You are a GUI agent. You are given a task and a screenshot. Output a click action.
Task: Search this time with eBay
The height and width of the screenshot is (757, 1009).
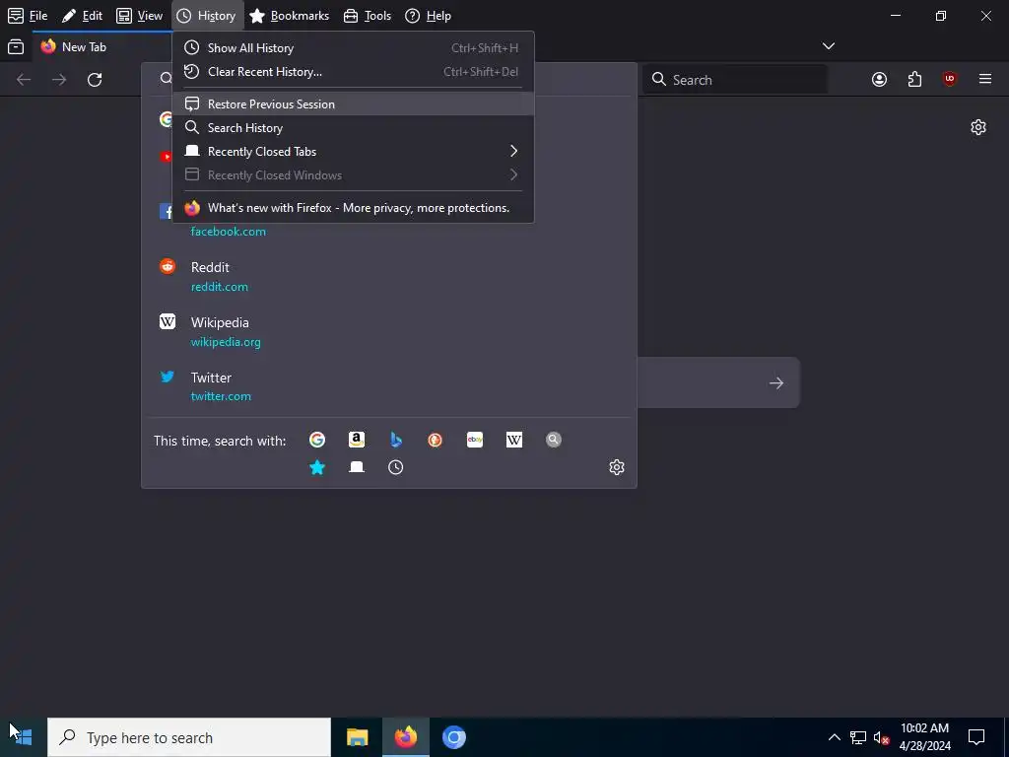pos(475,440)
